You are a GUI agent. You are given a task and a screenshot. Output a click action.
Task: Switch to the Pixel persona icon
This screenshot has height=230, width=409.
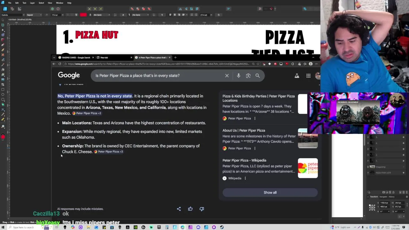pyautogui.click(x=12, y=9)
